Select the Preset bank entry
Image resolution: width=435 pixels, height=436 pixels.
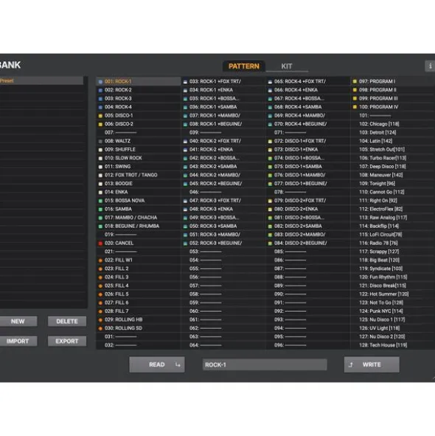pyautogui.click(x=42, y=80)
